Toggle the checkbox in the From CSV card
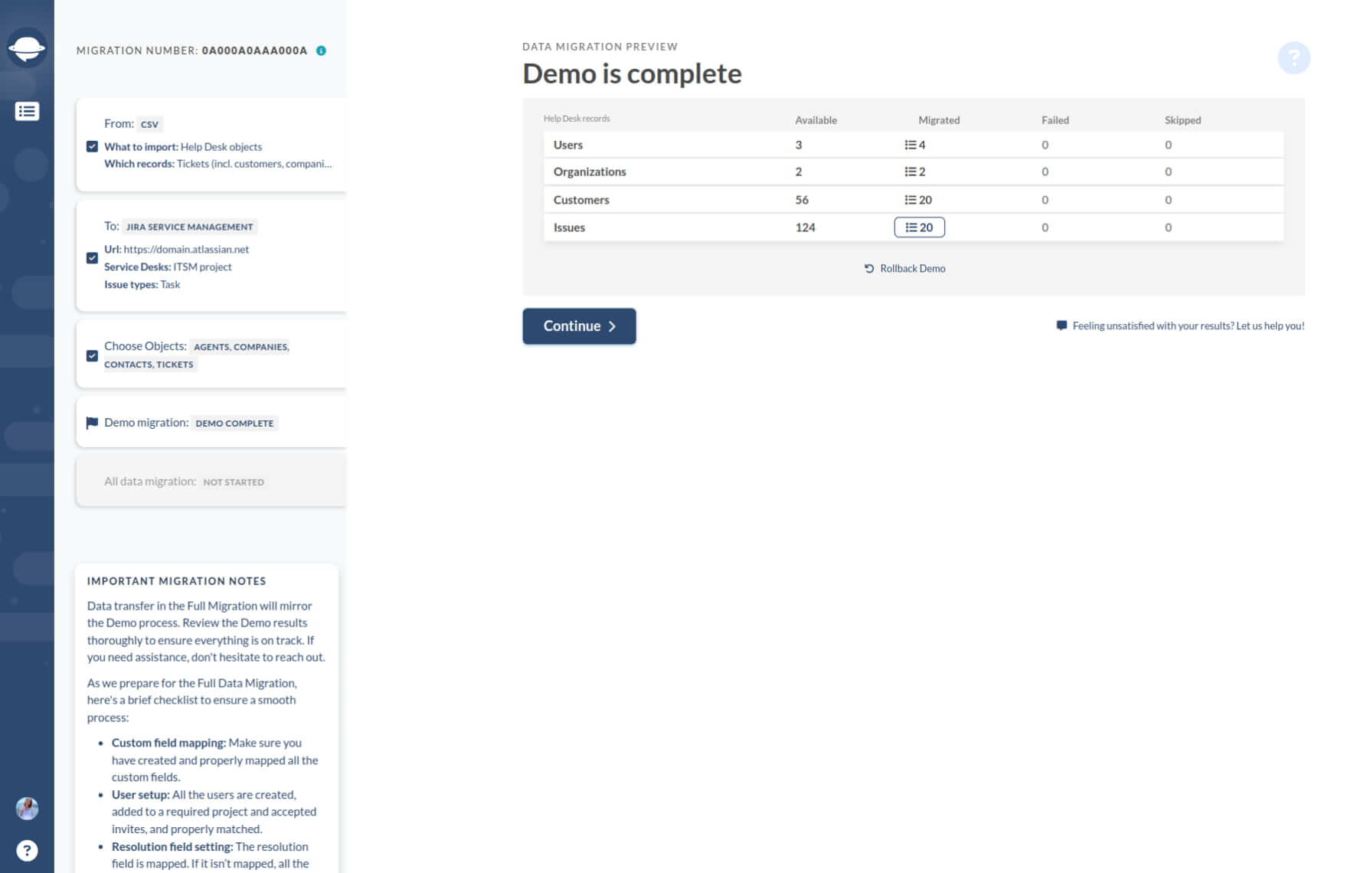This screenshot has height=873, width=1351. pyautogui.click(x=92, y=146)
